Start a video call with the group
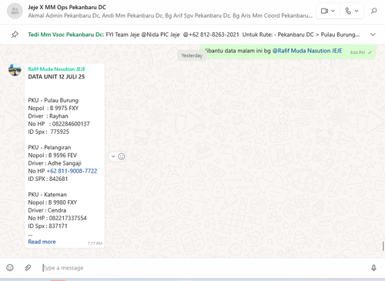The width and height of the screenshot is (385, 281). (324, 11)
